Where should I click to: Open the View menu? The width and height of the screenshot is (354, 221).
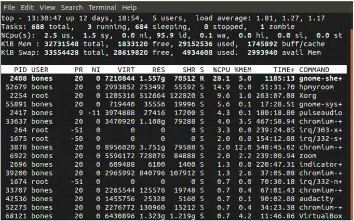[x=47, y=7]
